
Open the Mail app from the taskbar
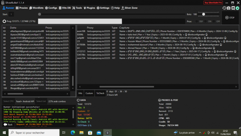[x=99, y=132]
